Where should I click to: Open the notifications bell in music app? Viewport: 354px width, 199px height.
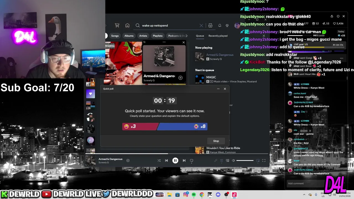pos(220,25)
